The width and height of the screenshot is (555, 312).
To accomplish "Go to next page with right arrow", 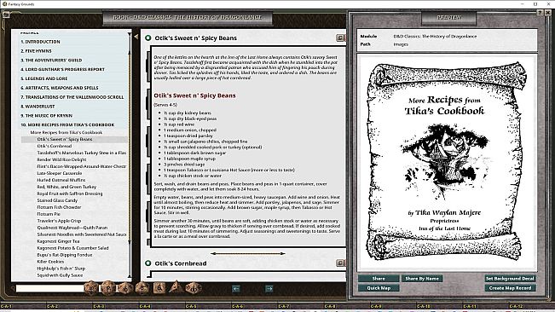I will (x=269, y=289).
